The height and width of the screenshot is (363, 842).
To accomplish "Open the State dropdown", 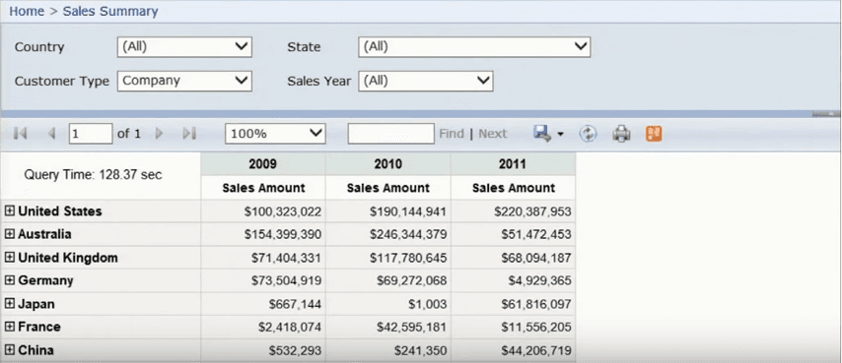I will (x=474, y=47).
